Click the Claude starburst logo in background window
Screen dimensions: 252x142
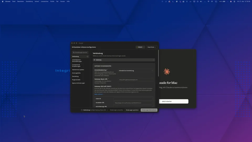tap(167, 72)
